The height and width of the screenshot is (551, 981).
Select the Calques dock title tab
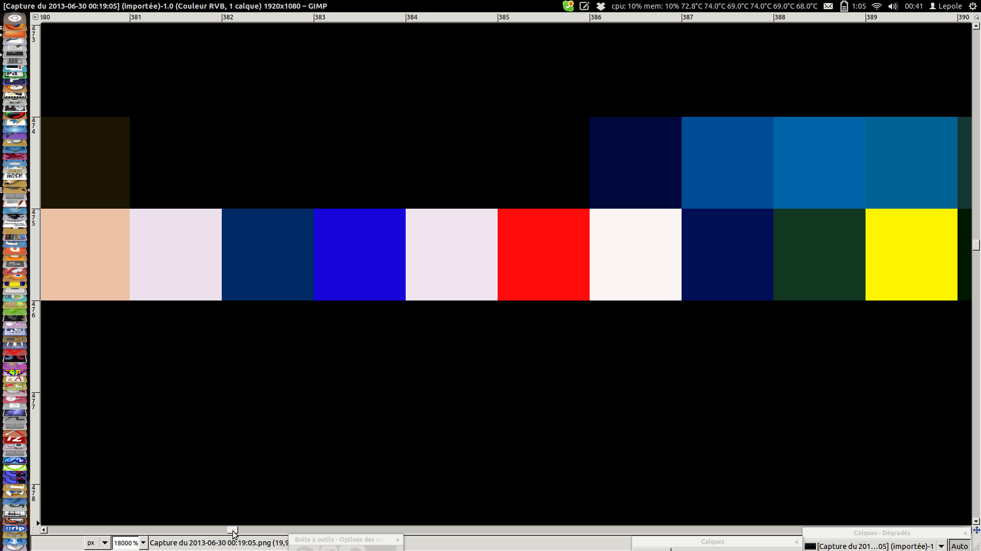(712, 542)
